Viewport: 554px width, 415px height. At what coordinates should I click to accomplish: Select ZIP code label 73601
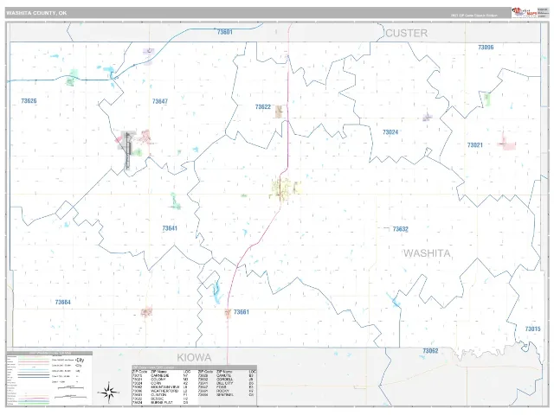click(225, 32)
